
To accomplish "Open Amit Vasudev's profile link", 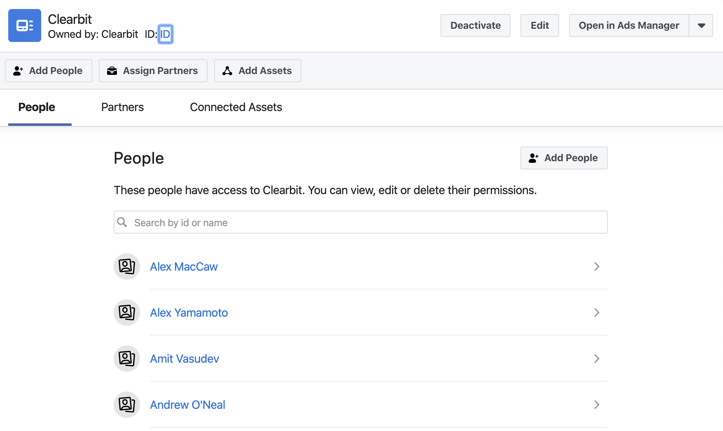I will pyautogui.click(x=184, y=359).
